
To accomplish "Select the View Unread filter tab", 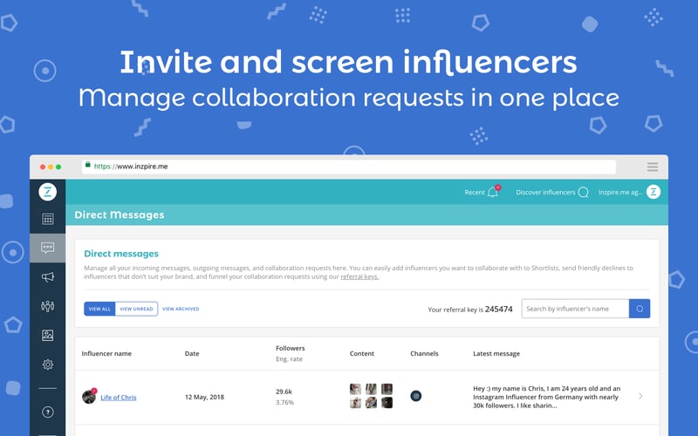I will click(136, 309).
